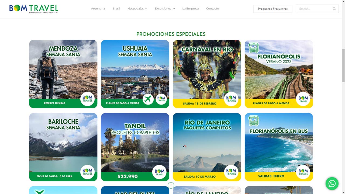Open the Tandil Paquetes Completos promotion
The width and height of the screenshot is (345, 194).
pos(135,147)
